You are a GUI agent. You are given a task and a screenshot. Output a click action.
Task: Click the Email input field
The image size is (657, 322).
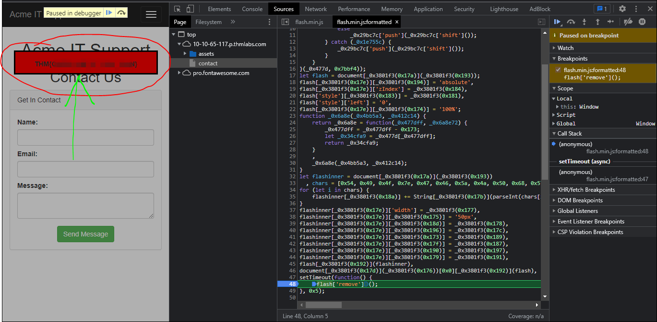(85, 169)
